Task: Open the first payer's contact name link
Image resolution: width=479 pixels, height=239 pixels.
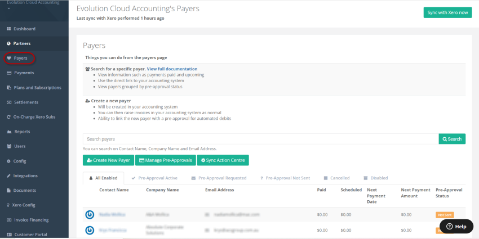Action: (112, 215)
